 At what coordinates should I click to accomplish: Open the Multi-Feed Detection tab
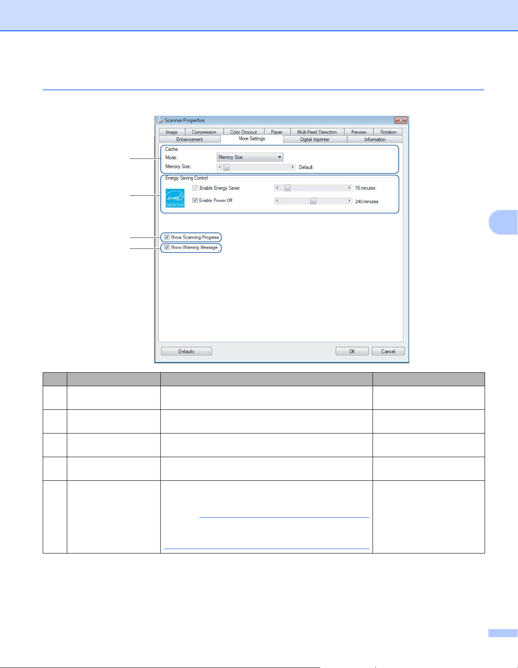(x=317, y=132)
